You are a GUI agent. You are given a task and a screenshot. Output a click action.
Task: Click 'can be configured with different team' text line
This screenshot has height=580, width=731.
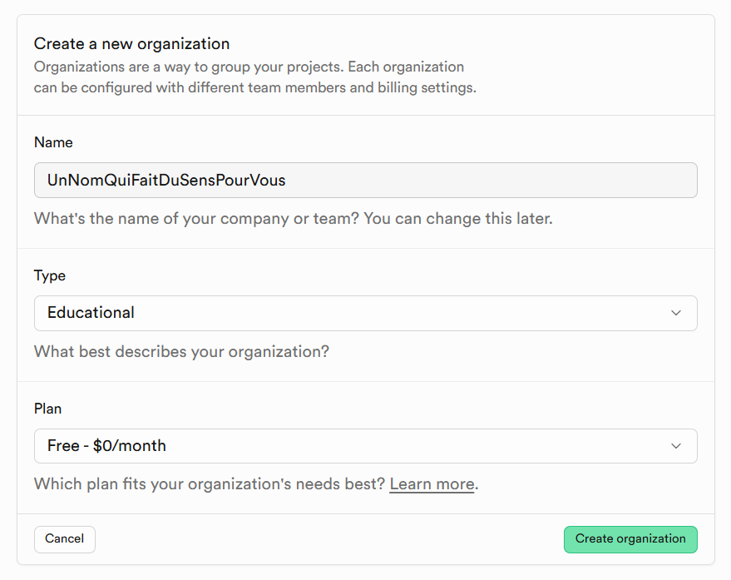(x=254, y=87)
